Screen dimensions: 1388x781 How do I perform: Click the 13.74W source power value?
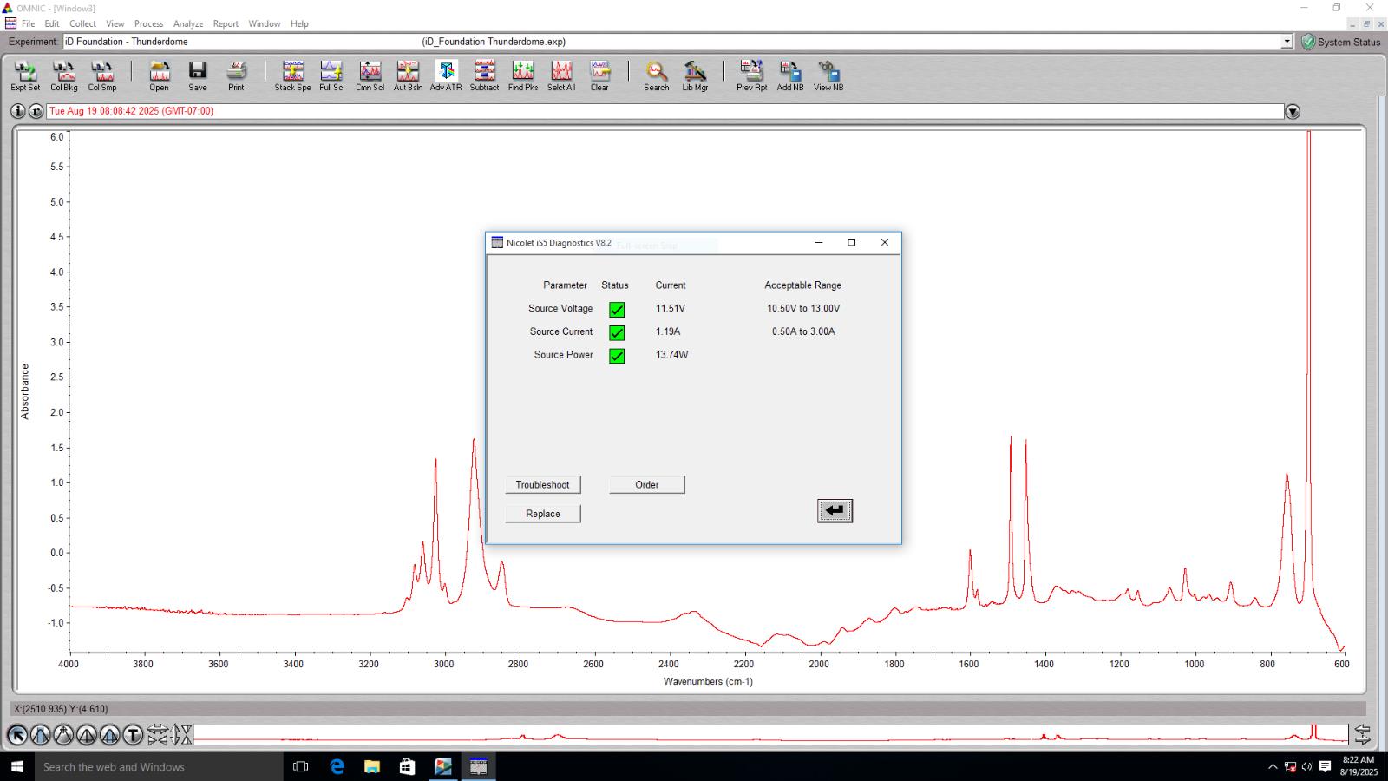click(x=672, y=355)
